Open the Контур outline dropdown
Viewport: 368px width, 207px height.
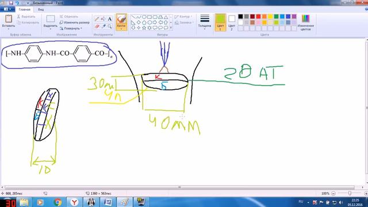click(x=183, y=17)
